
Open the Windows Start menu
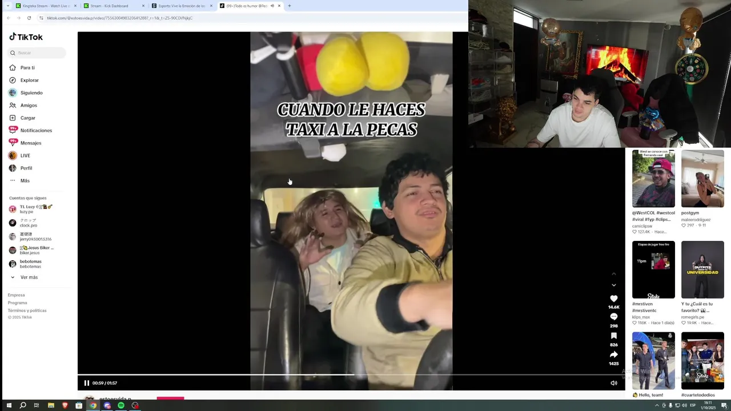(x=9, y=405)
